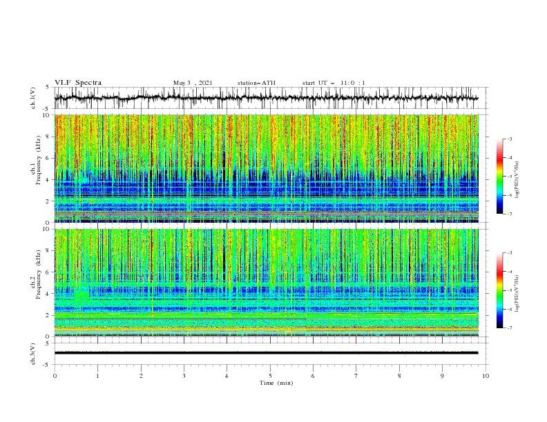The image size is (547, 422).
Task: Click the ch.2 spectrogram panel
Action: [267, 283]
